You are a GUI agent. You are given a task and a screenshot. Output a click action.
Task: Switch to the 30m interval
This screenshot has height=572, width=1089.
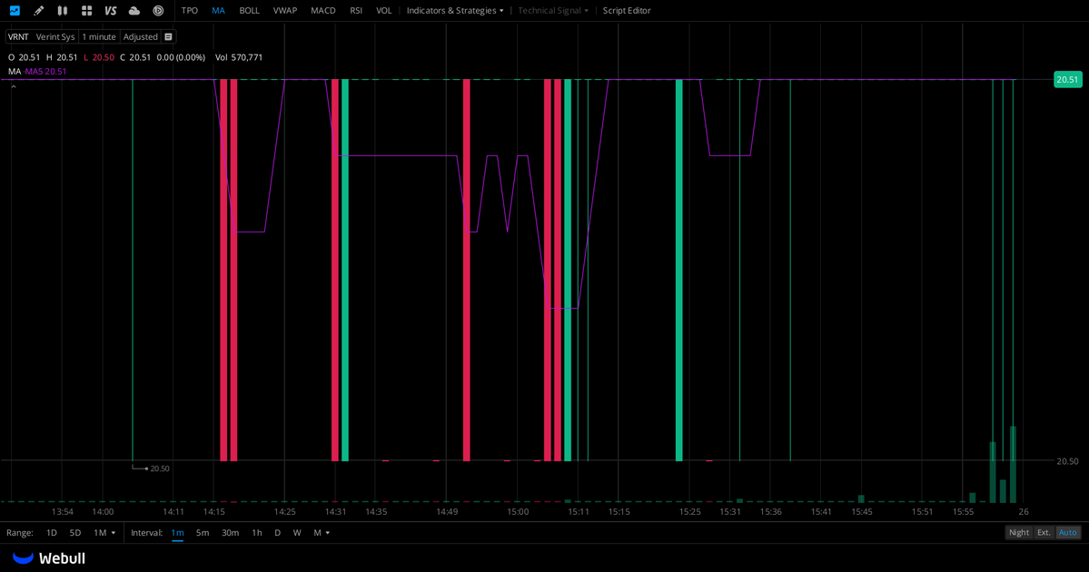point(230,532)
